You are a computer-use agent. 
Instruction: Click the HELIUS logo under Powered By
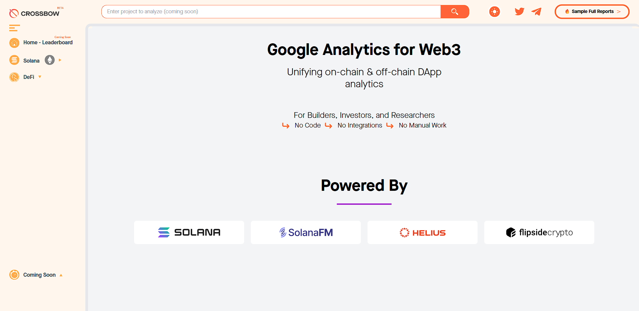(422, 232)
